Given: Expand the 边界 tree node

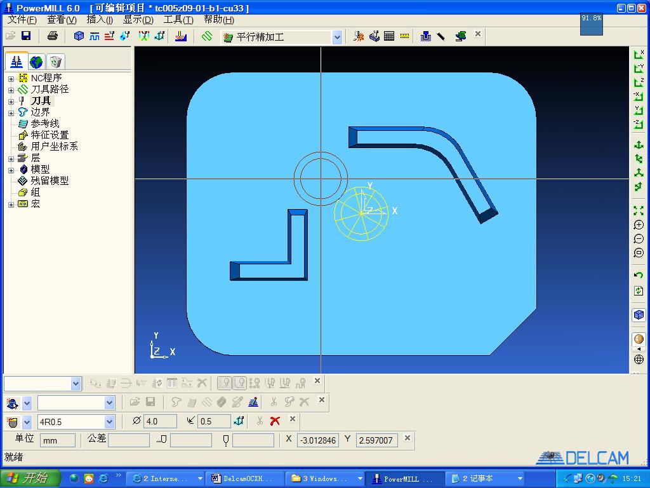Looking at the screenshot, I should tap(11, 113).
